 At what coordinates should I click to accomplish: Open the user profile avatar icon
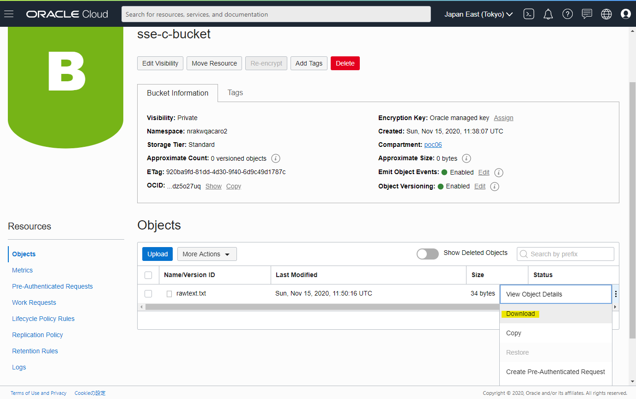click(626, 14)
